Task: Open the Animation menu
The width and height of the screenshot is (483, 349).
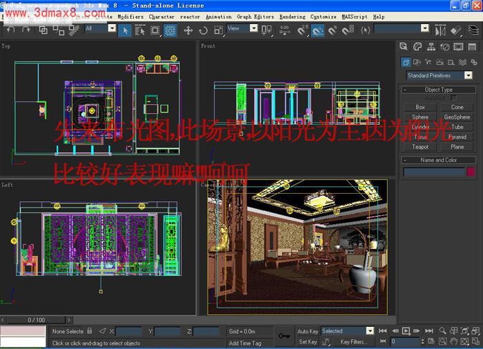Action: coord(219,17)
